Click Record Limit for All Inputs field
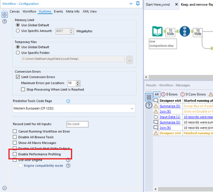 tap(77, 124)
